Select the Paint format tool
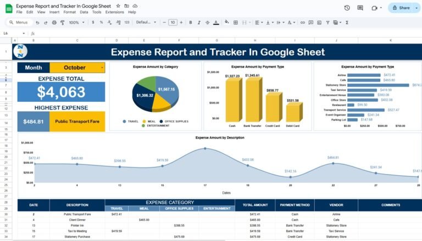This screenshot has width=422, height=241. (x=62, y=22)
